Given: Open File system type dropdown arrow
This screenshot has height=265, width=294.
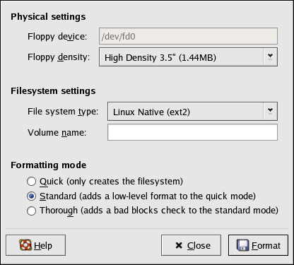Looking at the screenshot, I should (270, 111).
